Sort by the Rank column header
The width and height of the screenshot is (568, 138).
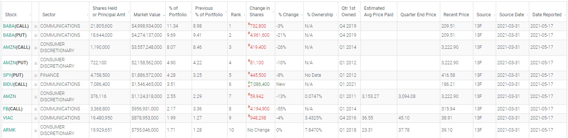click(x=236, y=15)
